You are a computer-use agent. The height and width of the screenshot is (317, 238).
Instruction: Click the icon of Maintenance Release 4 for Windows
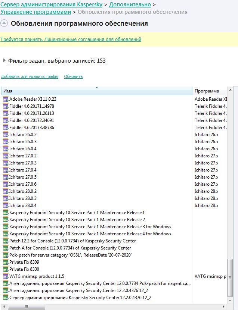coord(6,234)
